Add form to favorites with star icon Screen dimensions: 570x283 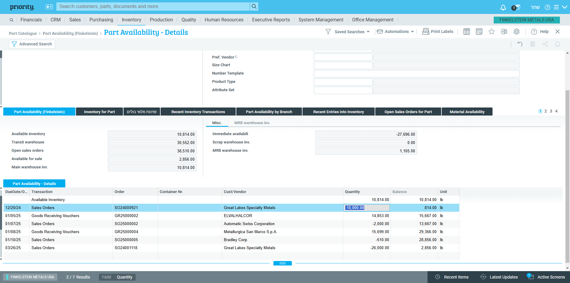[492, 31]
